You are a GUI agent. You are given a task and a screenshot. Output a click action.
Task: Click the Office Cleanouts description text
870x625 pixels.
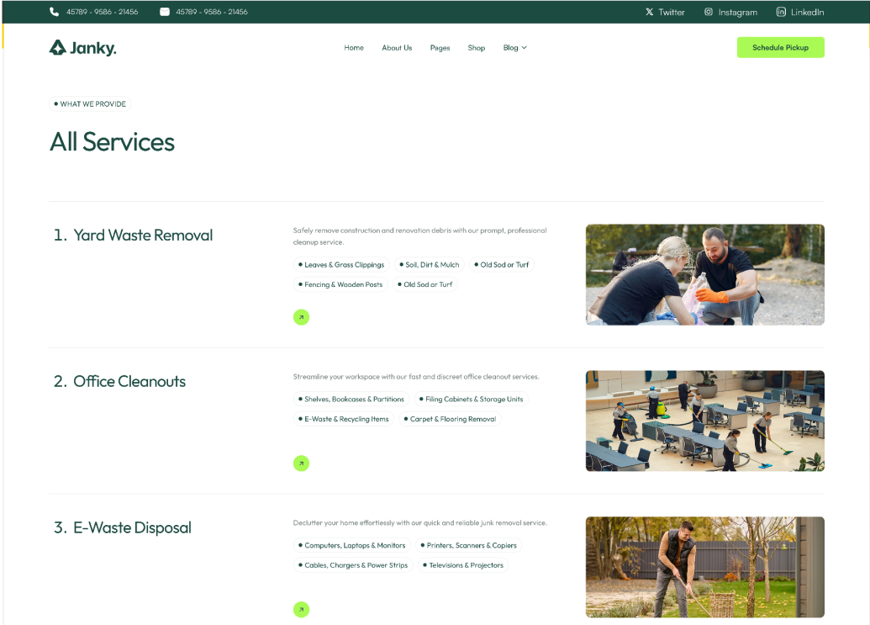point(416,376)
